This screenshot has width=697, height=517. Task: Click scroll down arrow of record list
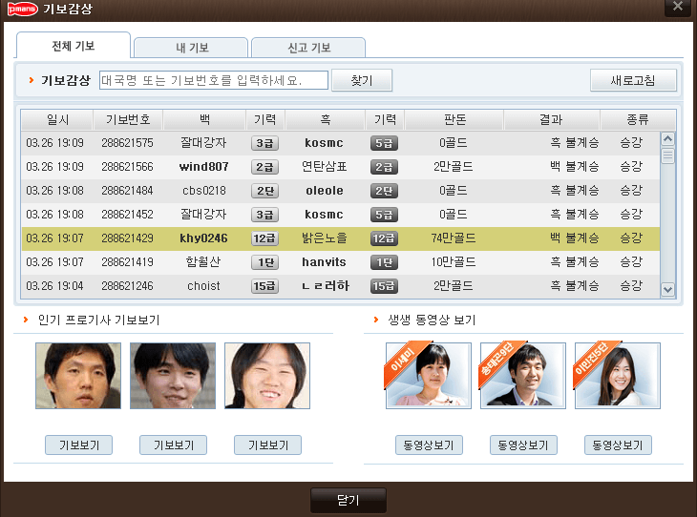pyautogui.click(x=667, y=290)
